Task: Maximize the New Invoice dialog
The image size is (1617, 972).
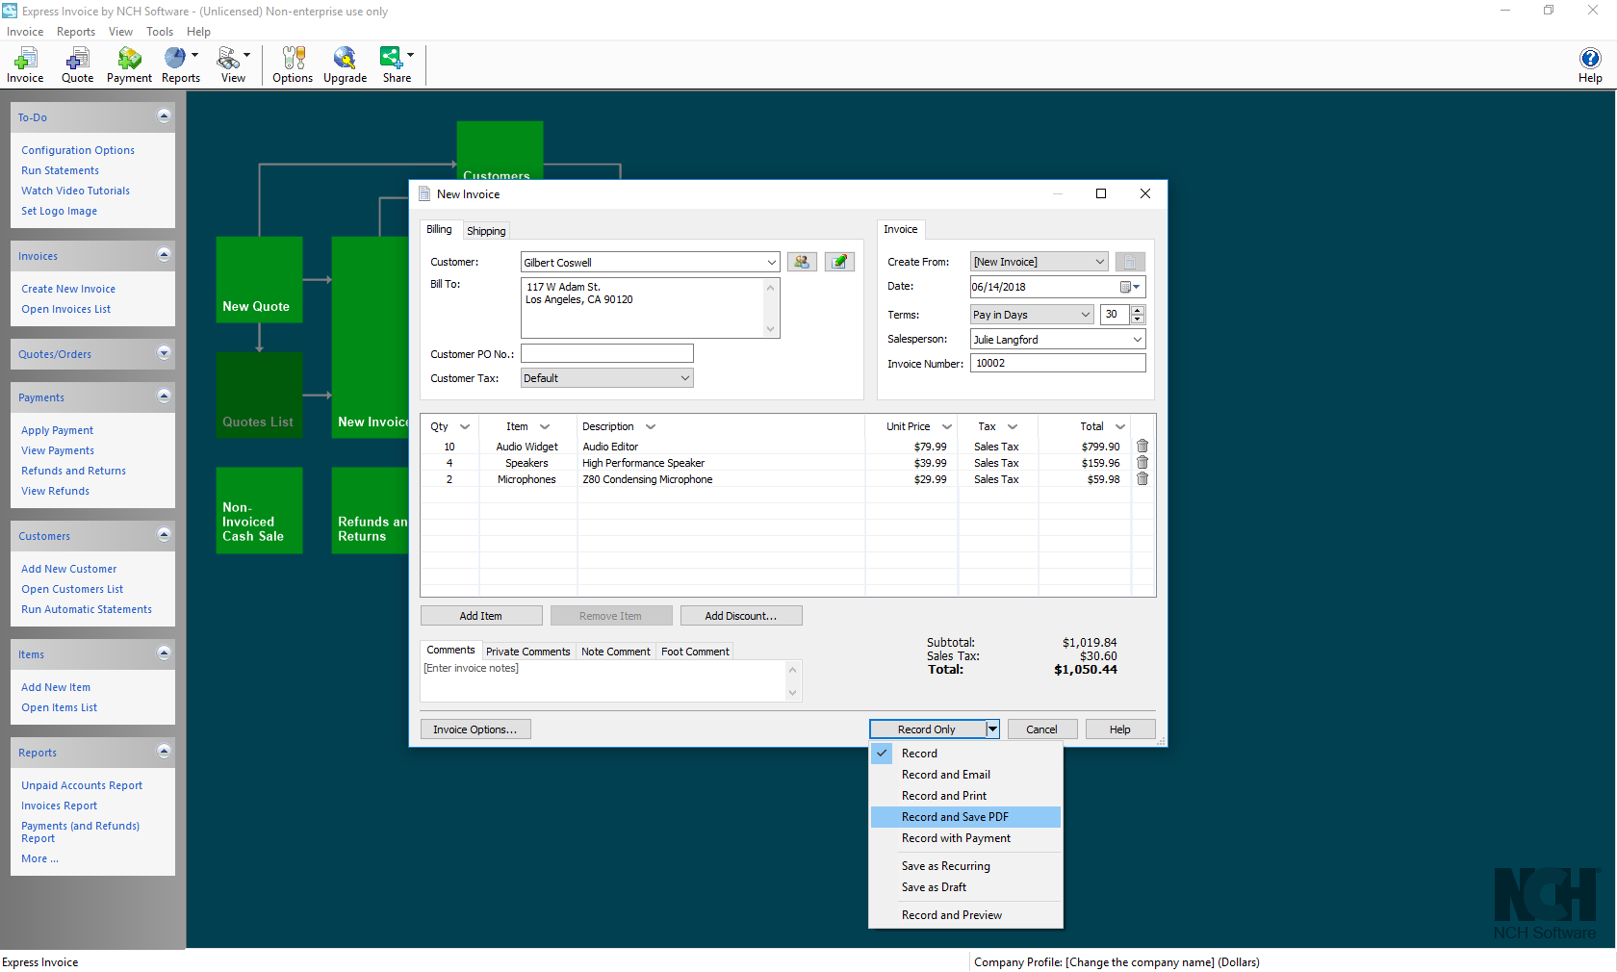Action: point(1101,193)
